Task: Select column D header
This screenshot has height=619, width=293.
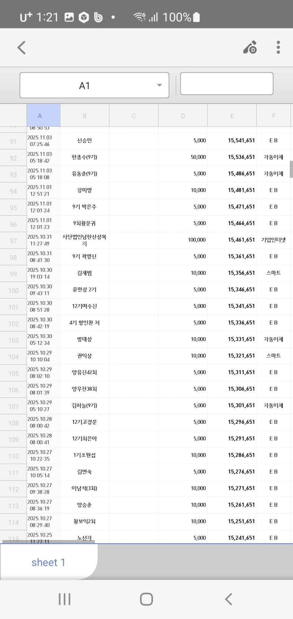Action: tap(183, 116)
